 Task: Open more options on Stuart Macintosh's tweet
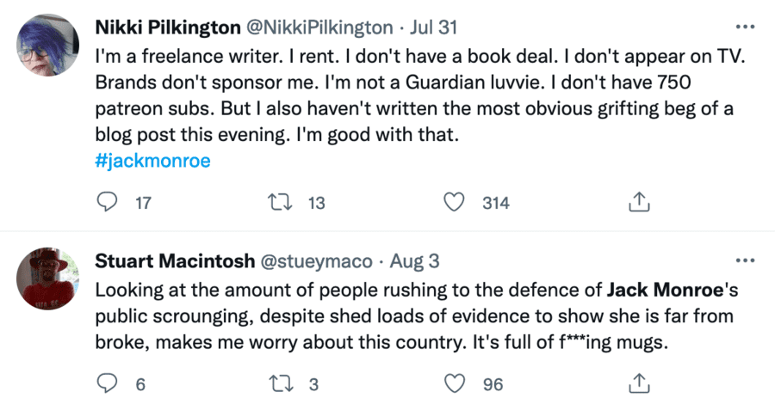pyautogui.click(x=743, y=260)
